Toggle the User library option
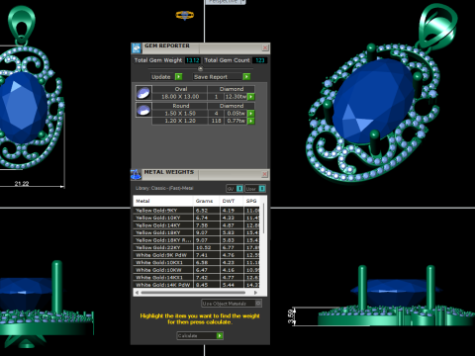Image resolution: width=475 pixels, height=356 pixels. 262,189
